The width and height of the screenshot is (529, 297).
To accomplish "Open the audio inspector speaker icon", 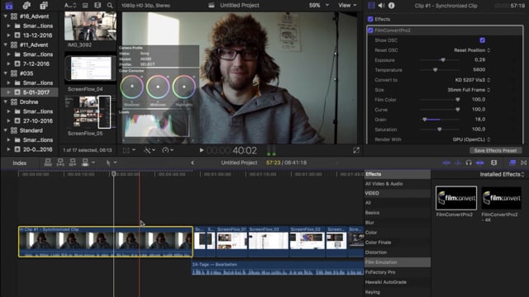I will click(381, 6).
